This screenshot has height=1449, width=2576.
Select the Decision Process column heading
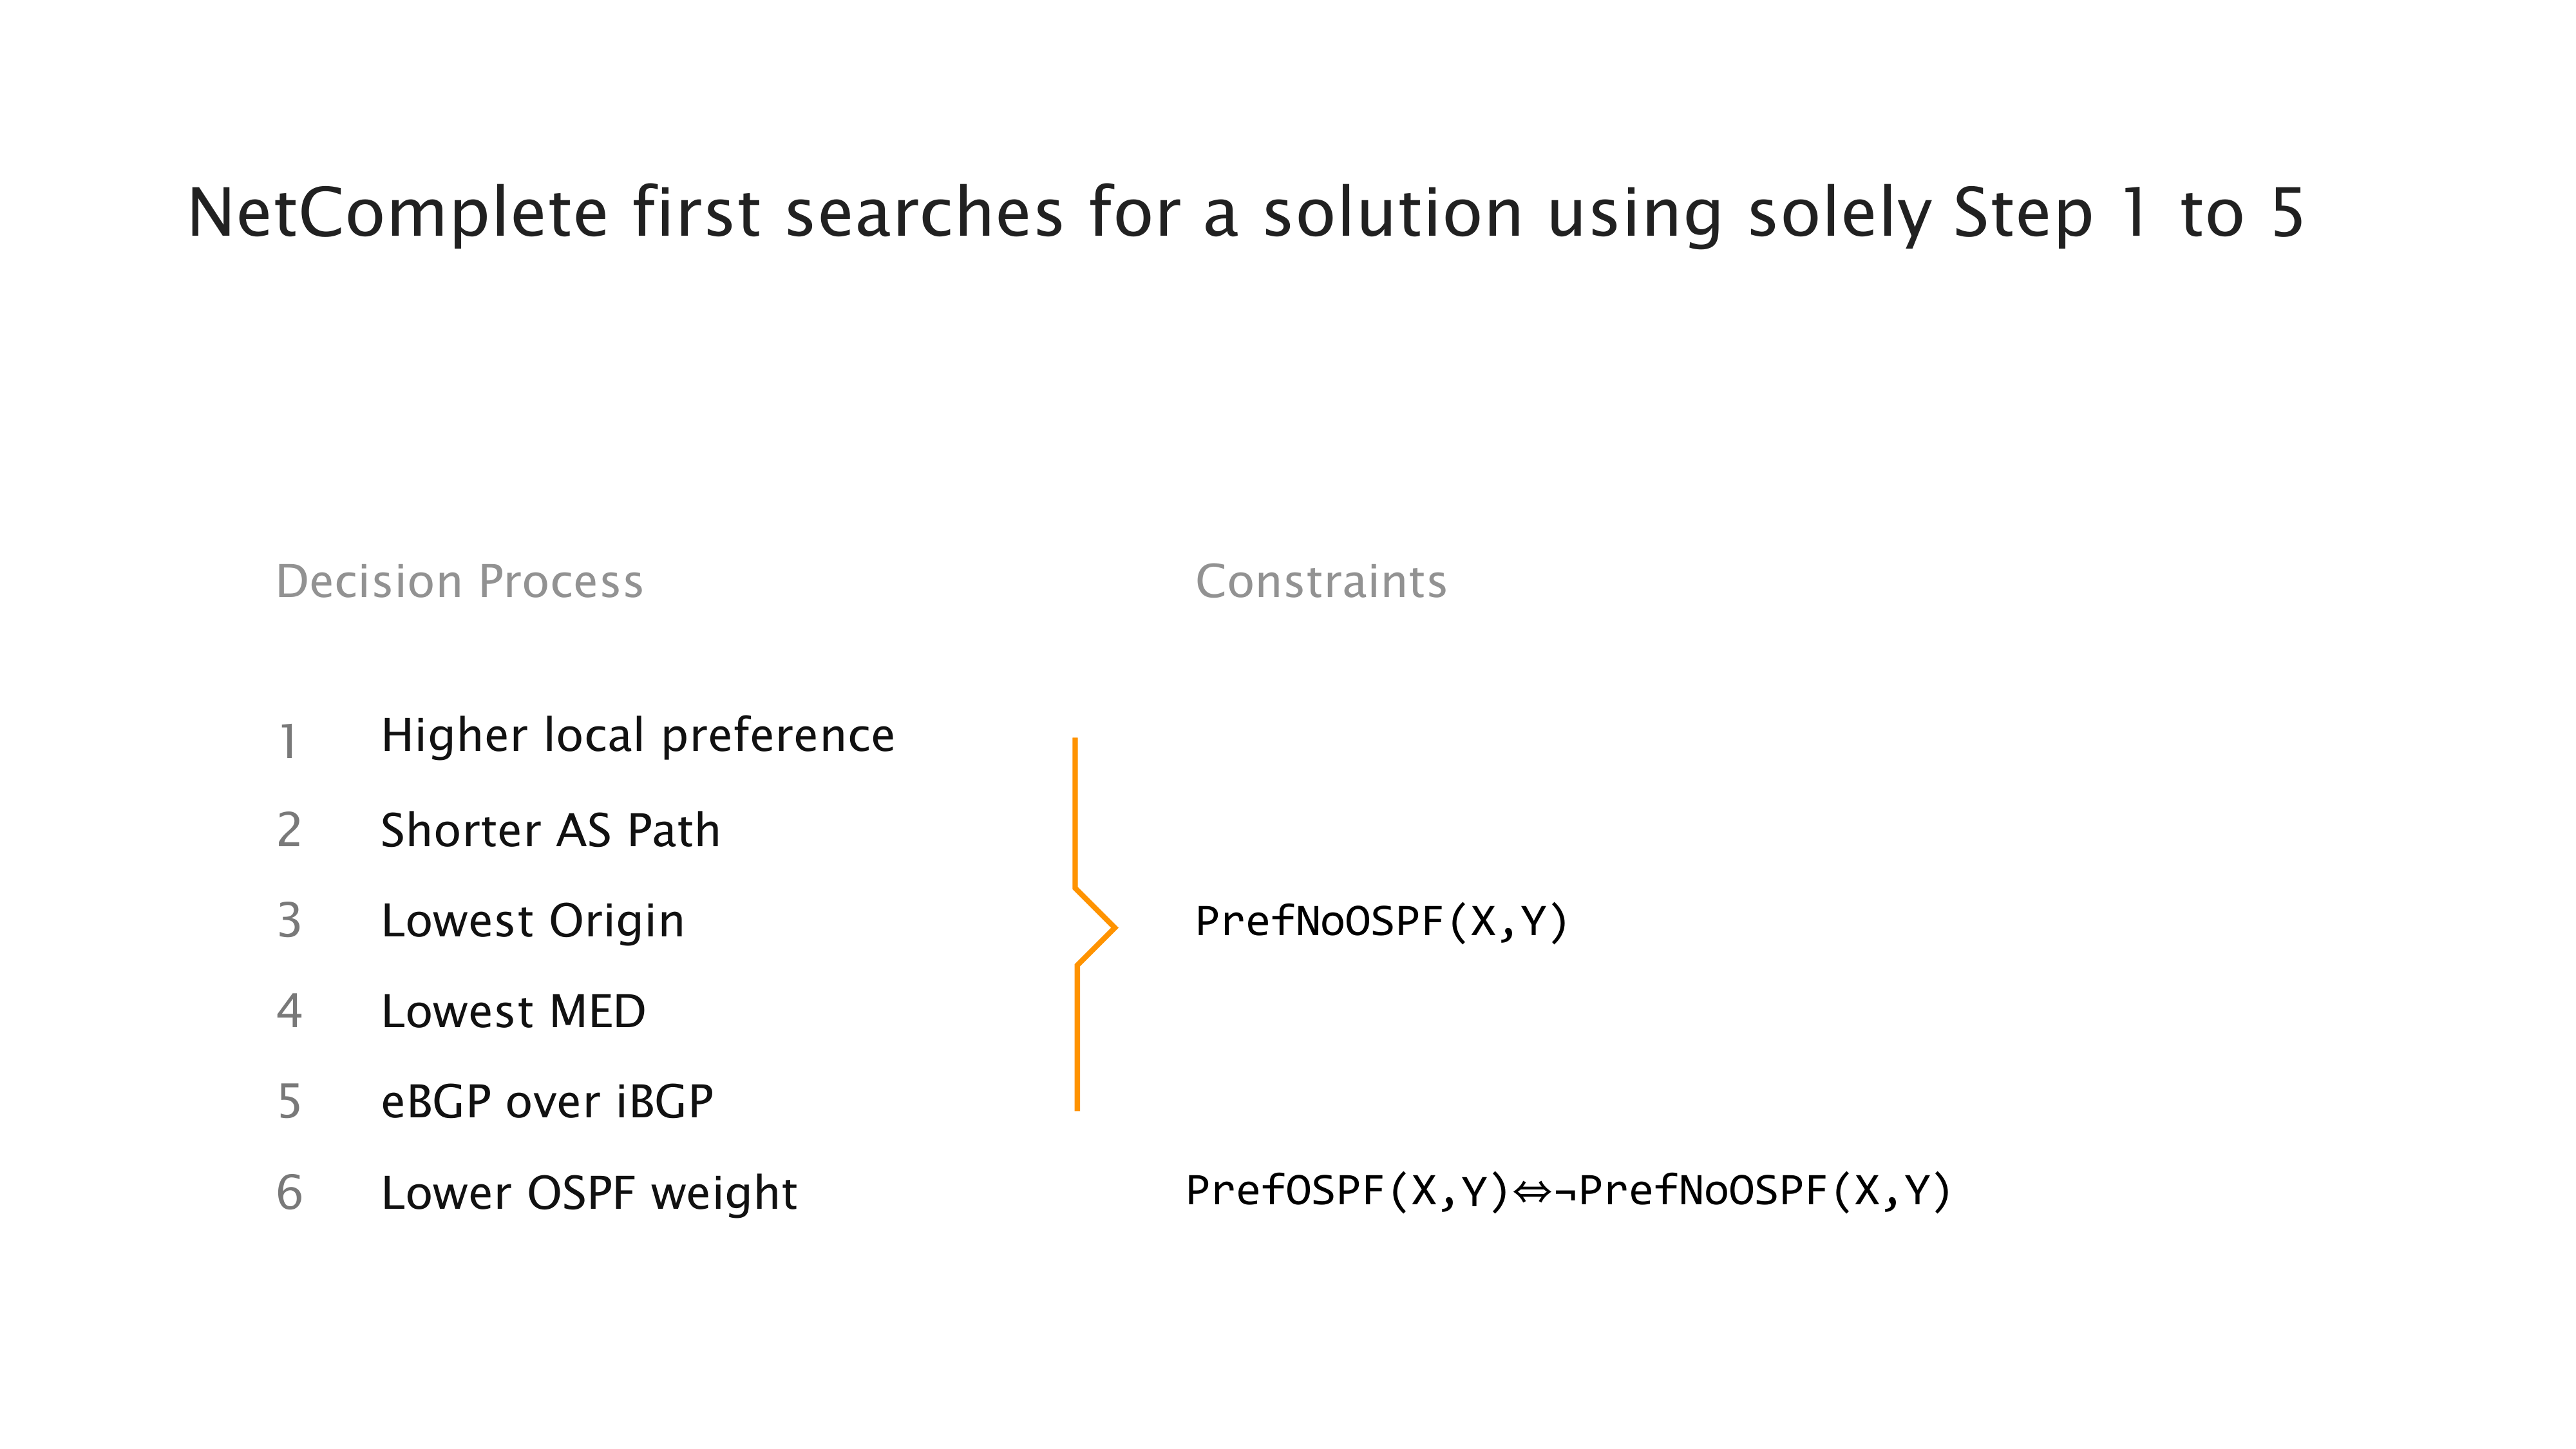(459, 581)
